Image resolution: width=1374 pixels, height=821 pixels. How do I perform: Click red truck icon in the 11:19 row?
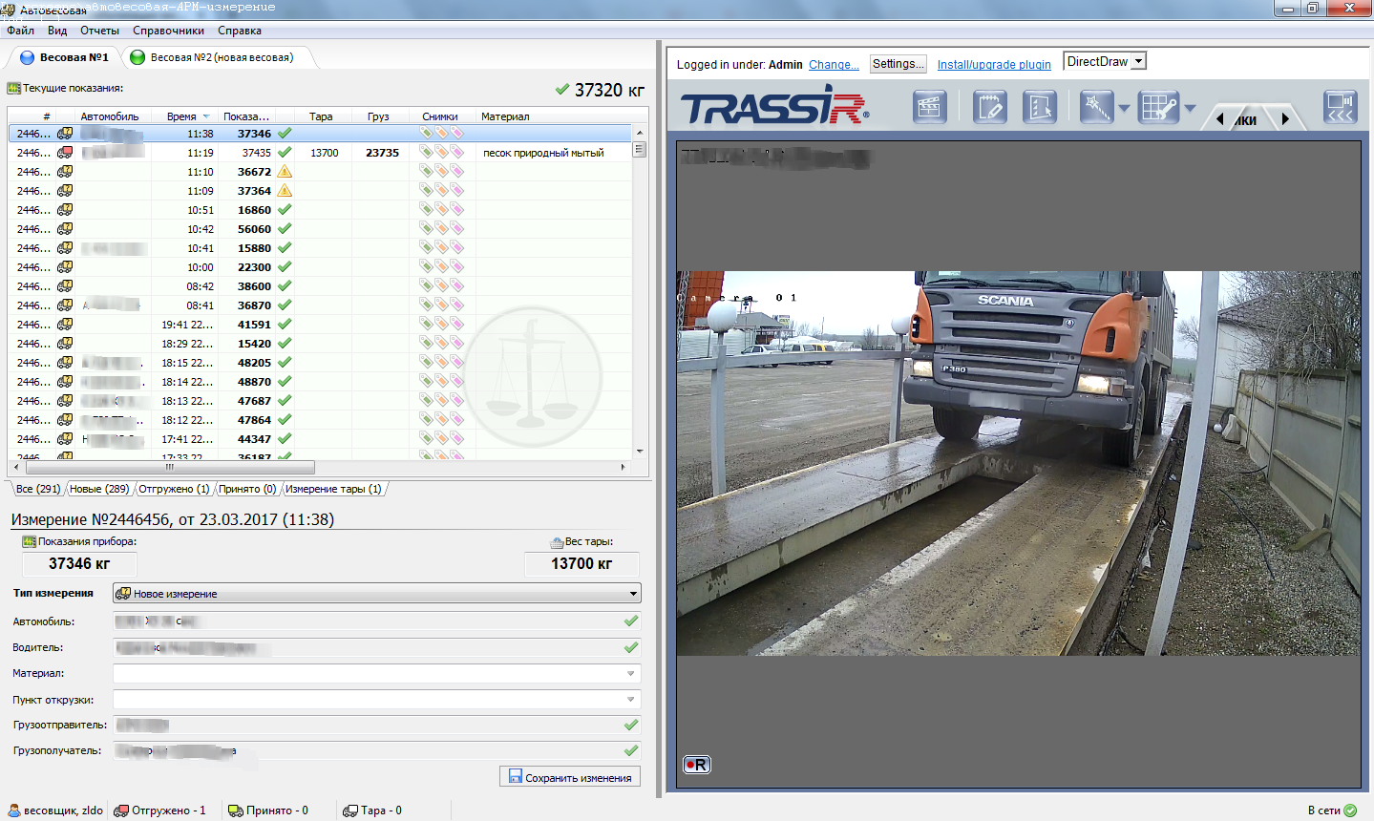click(x=65, y=153)
